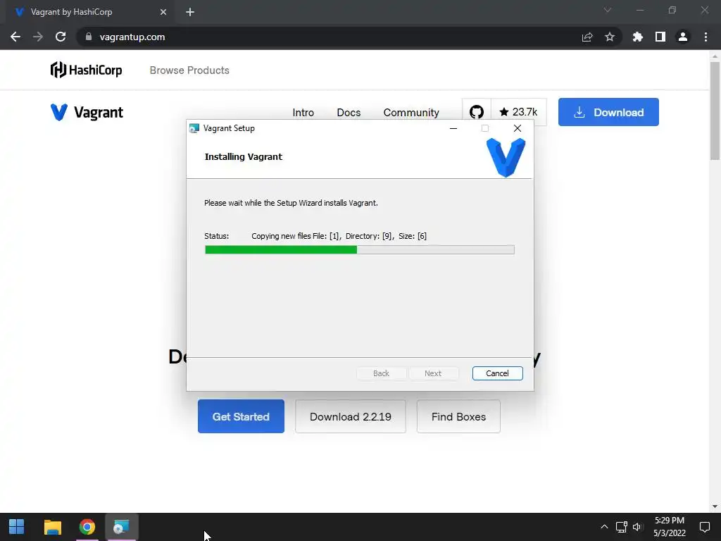Viewport: 721px width, 541px height.
Task: Click the browser forward arrow
Action: click(38, 37)
